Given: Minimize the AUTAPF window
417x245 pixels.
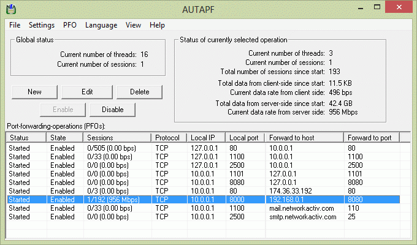Looking at the screenshot, I should [x=361, y=8].
